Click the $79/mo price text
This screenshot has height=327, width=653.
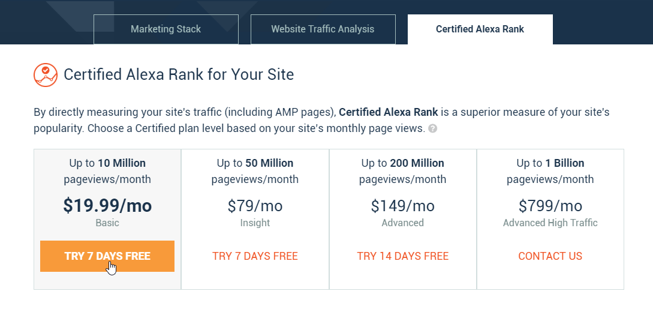click(x=255, y=206)
